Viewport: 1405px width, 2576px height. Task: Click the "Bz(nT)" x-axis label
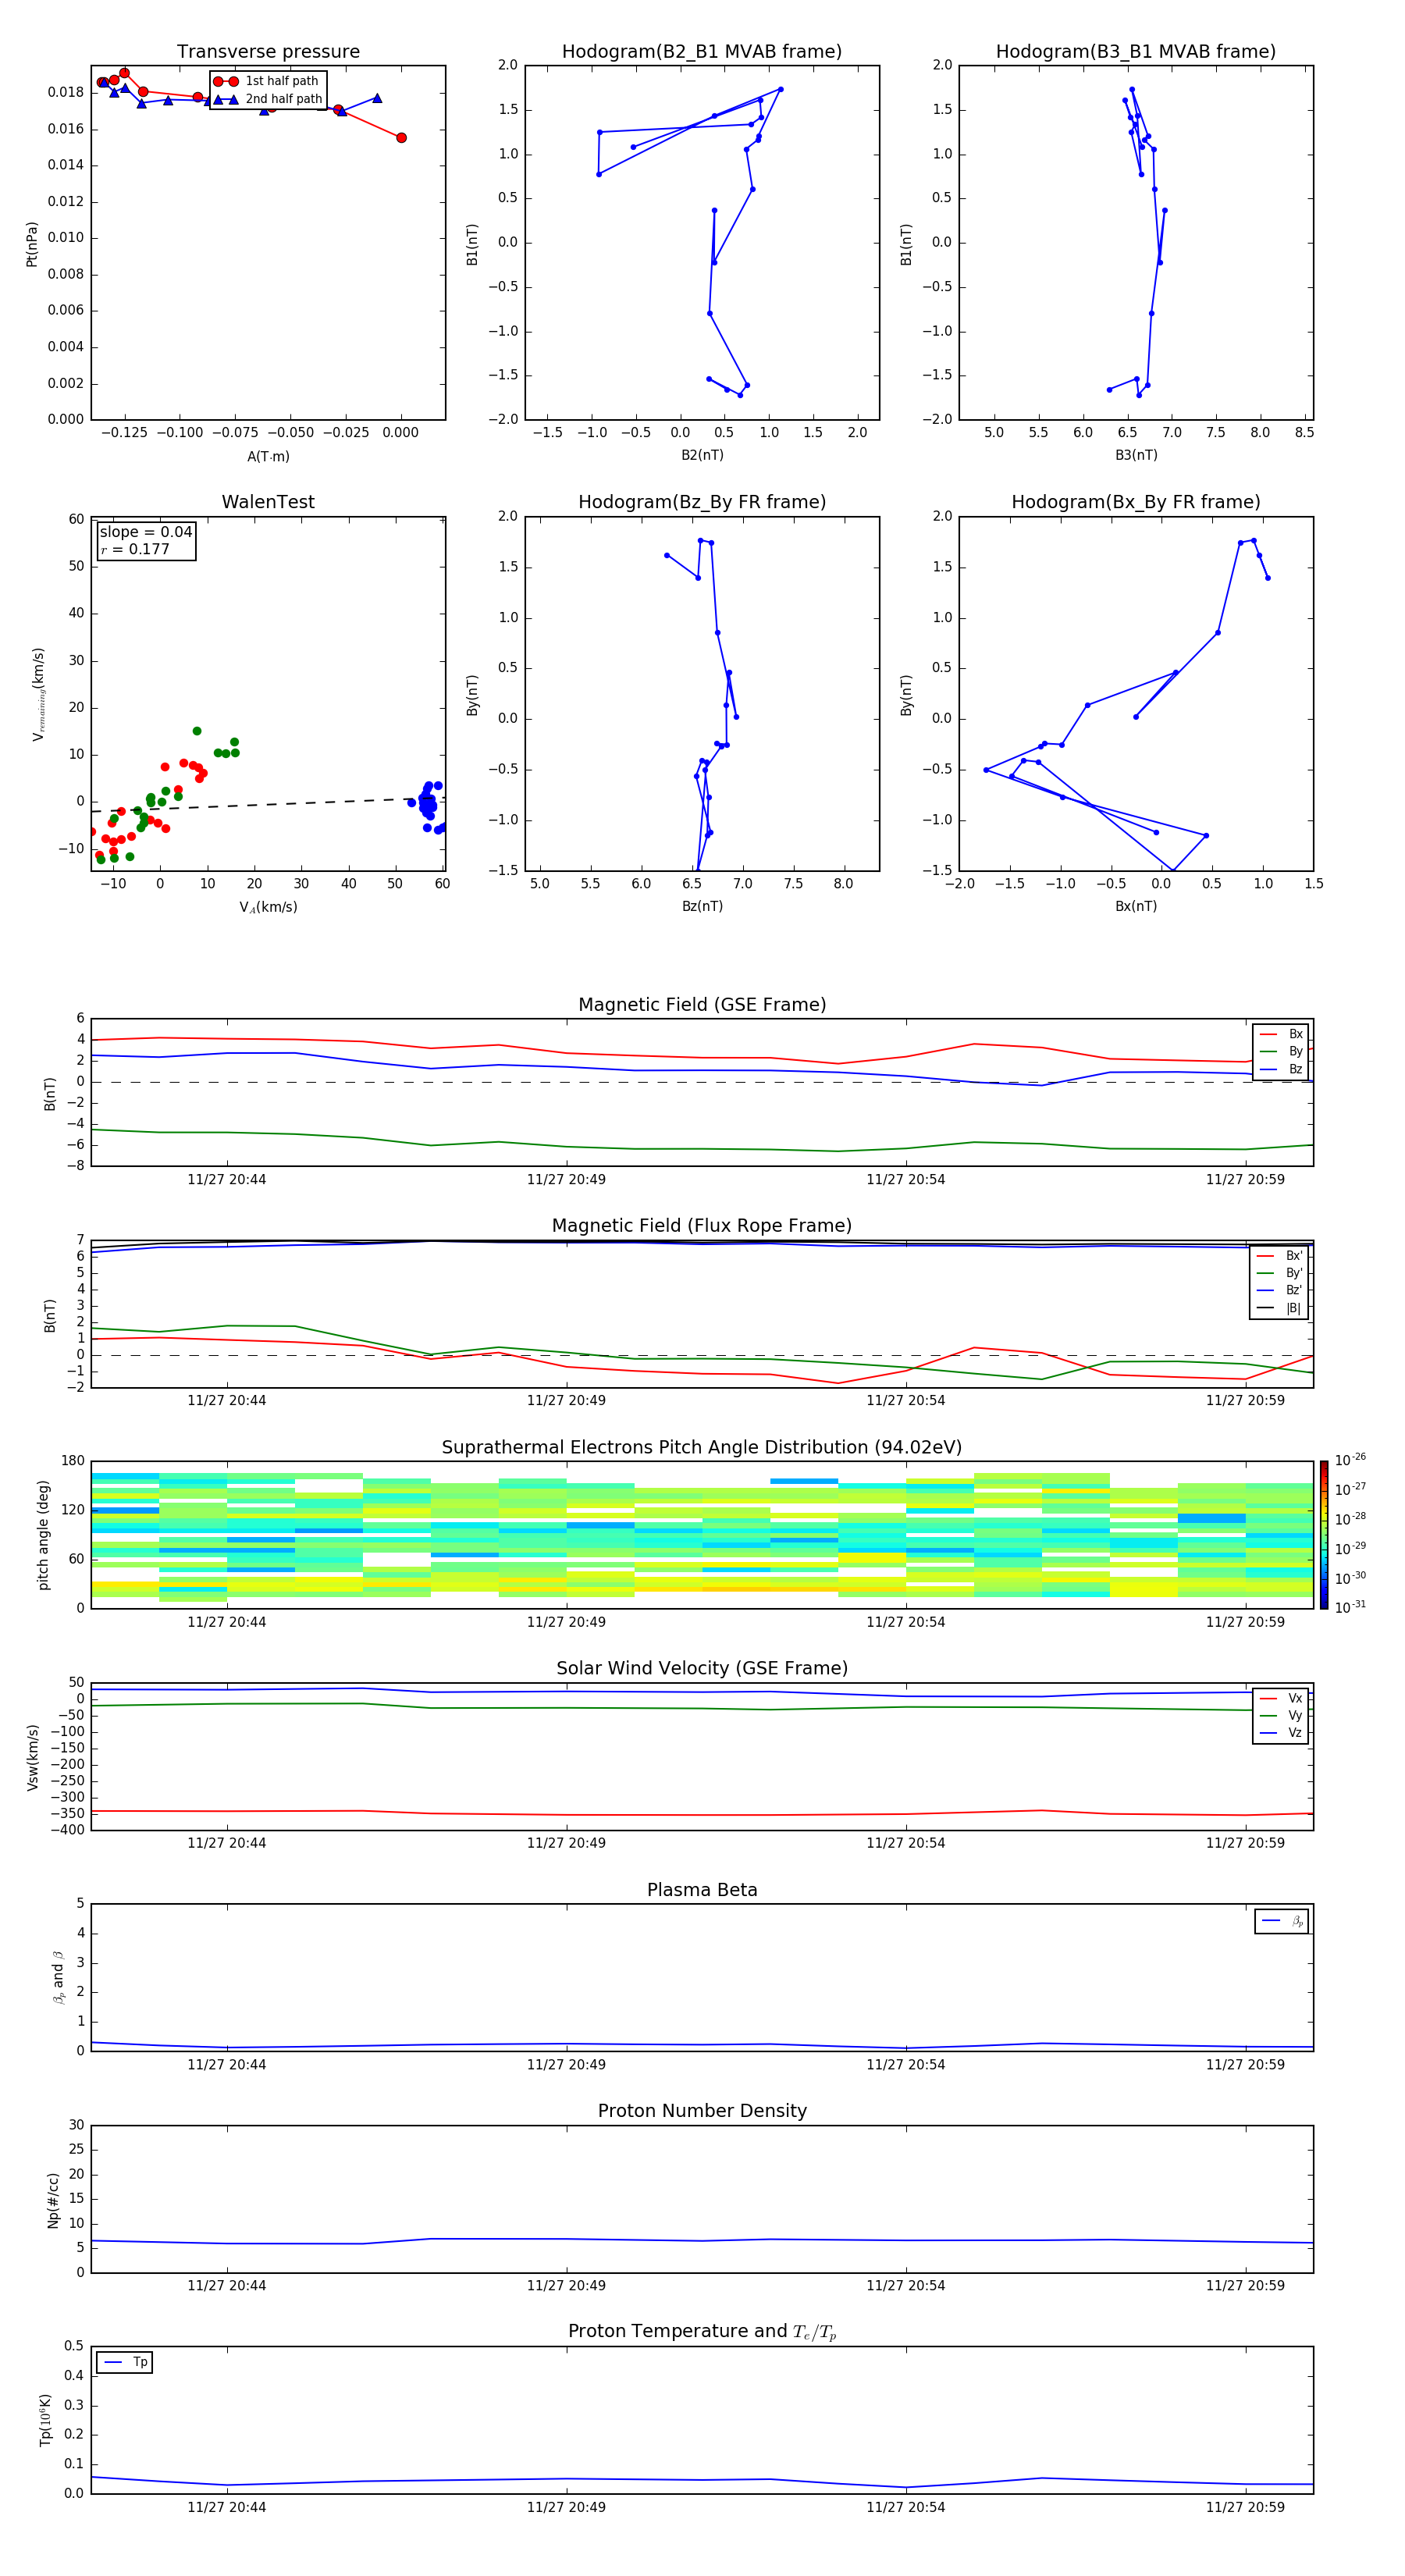(702, 906)
